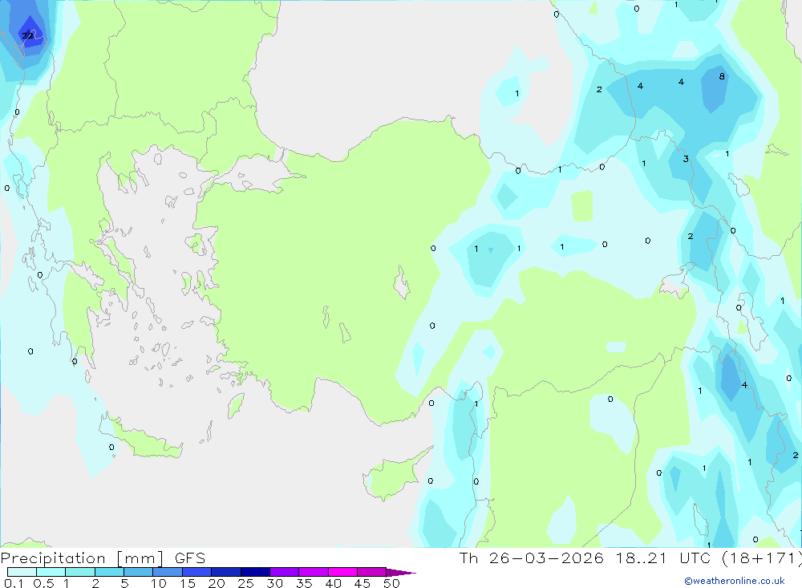Click the 30–35 mm purple legend swatch
Image resolution: width=802 pixels, height=588 pixels.
285,572
